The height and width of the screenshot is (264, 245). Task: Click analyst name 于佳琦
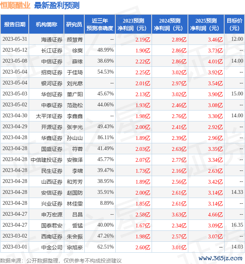75,72
